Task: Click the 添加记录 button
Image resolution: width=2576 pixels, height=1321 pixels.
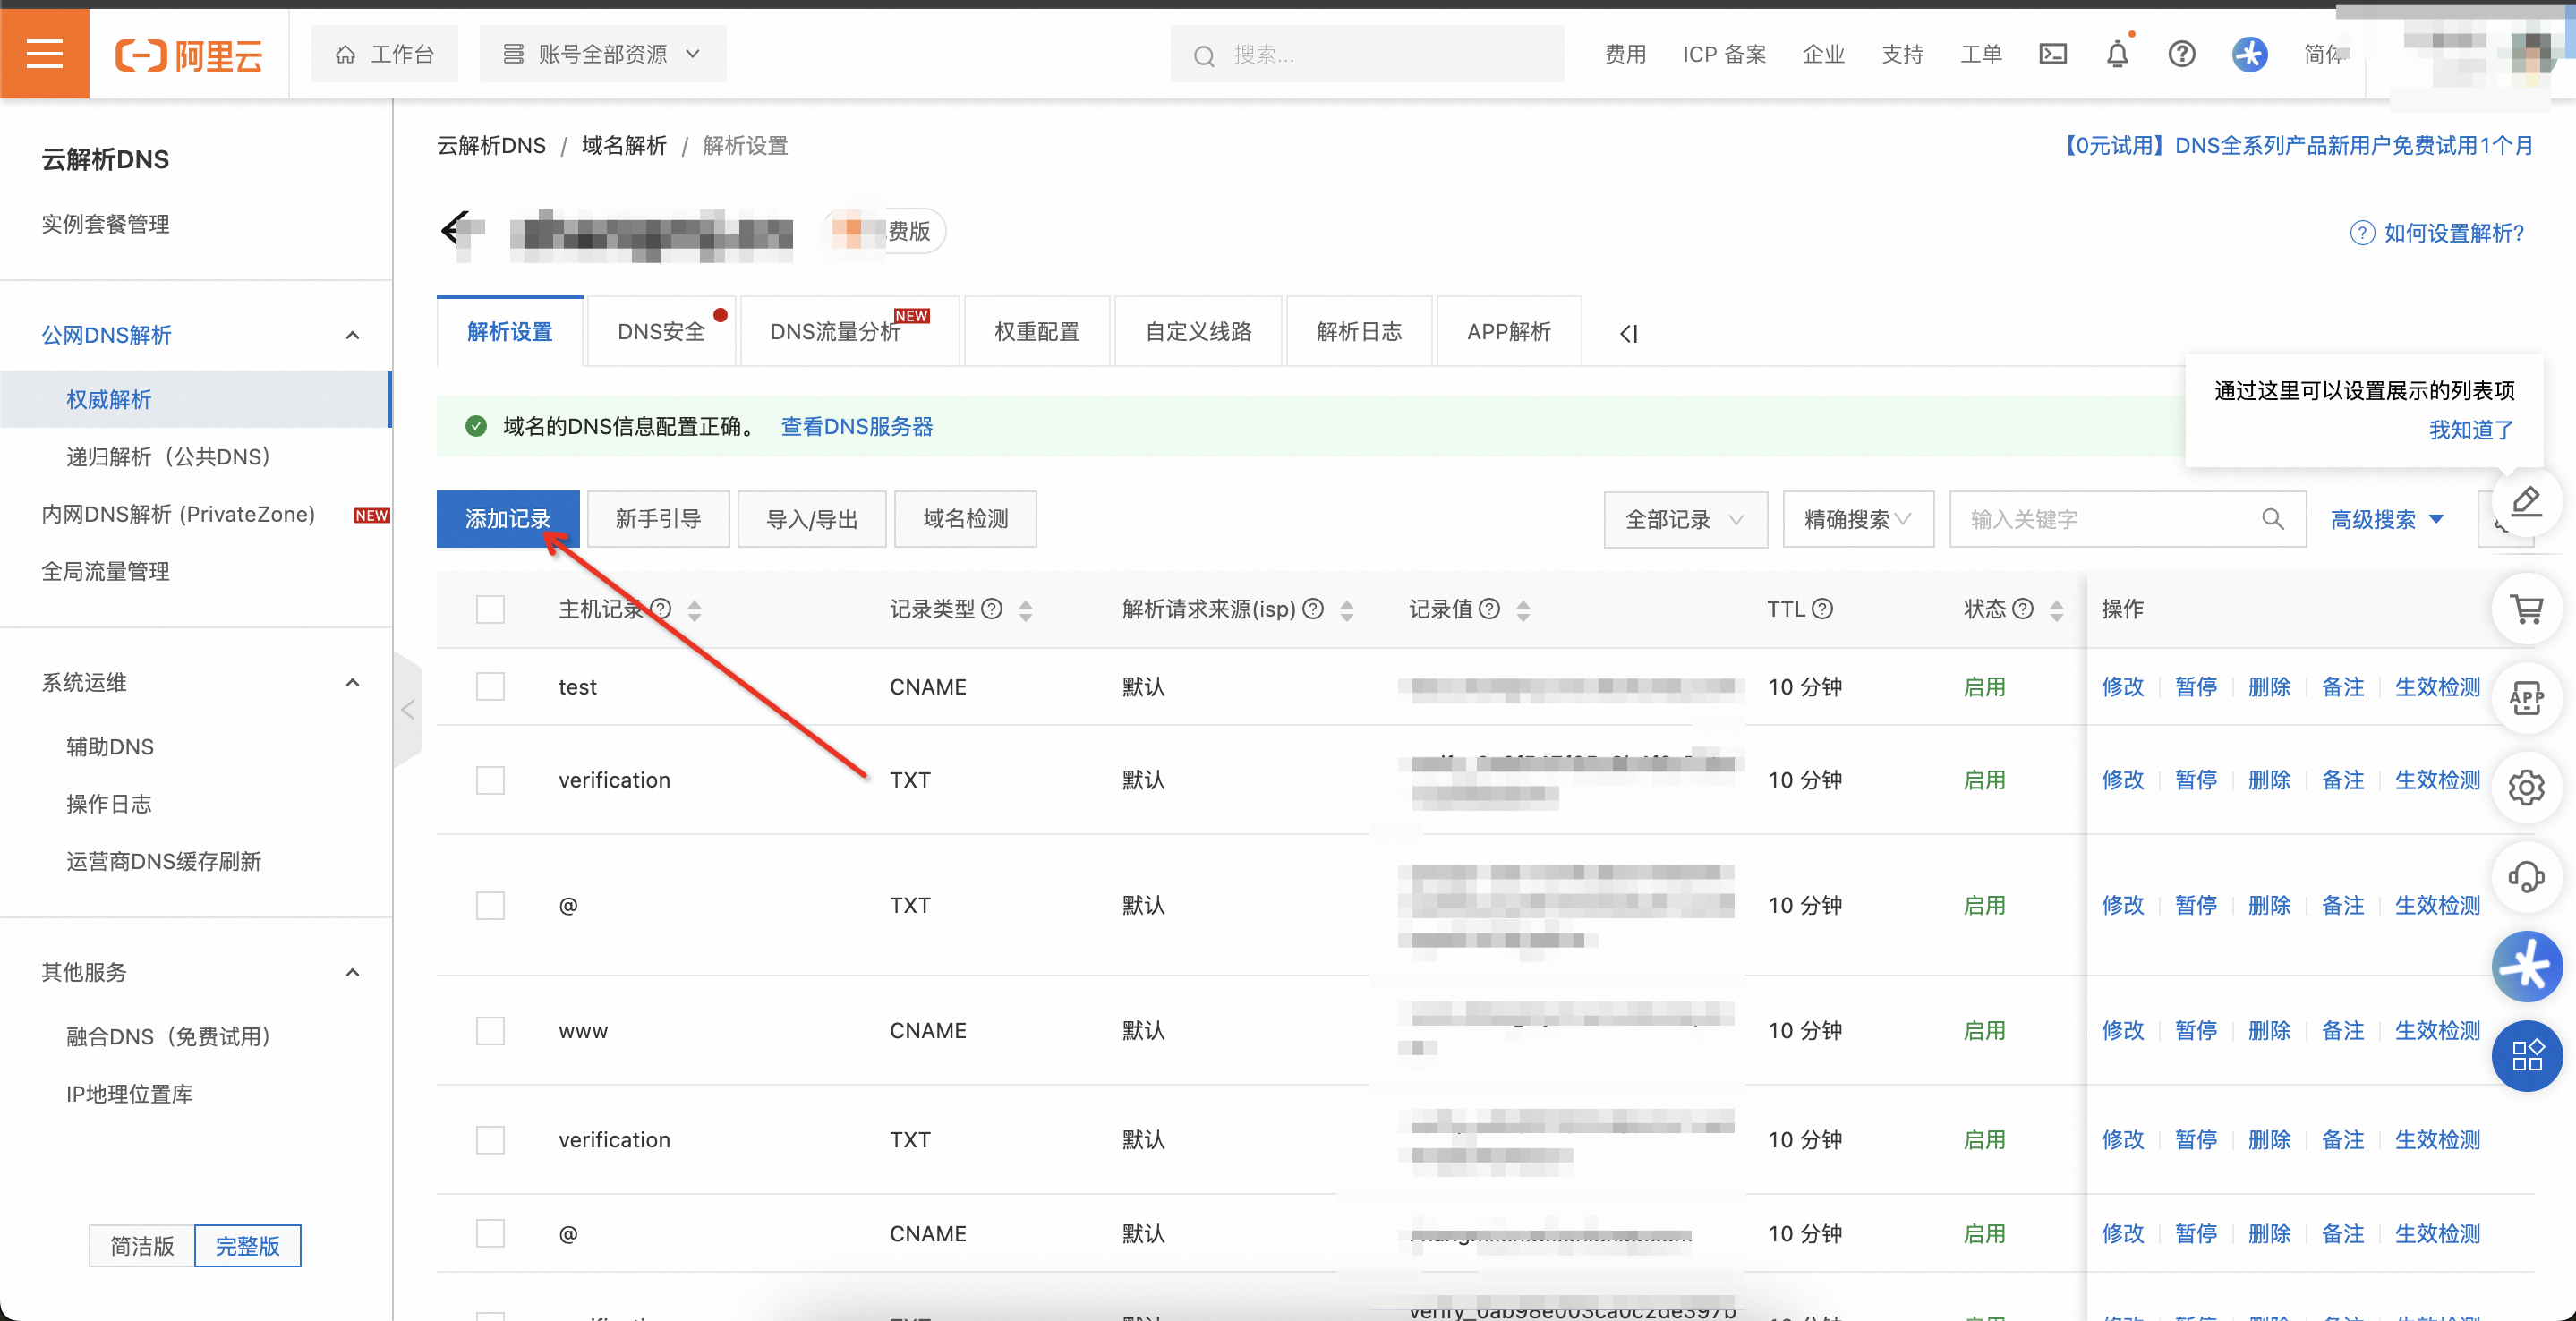Action: pyautogui.click(x=507, y=519)
